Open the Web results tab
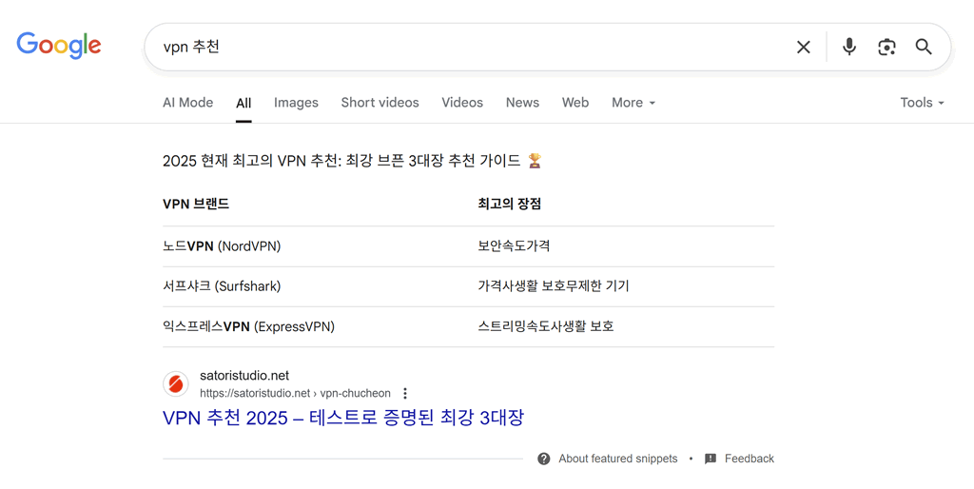 click(575, 103)
